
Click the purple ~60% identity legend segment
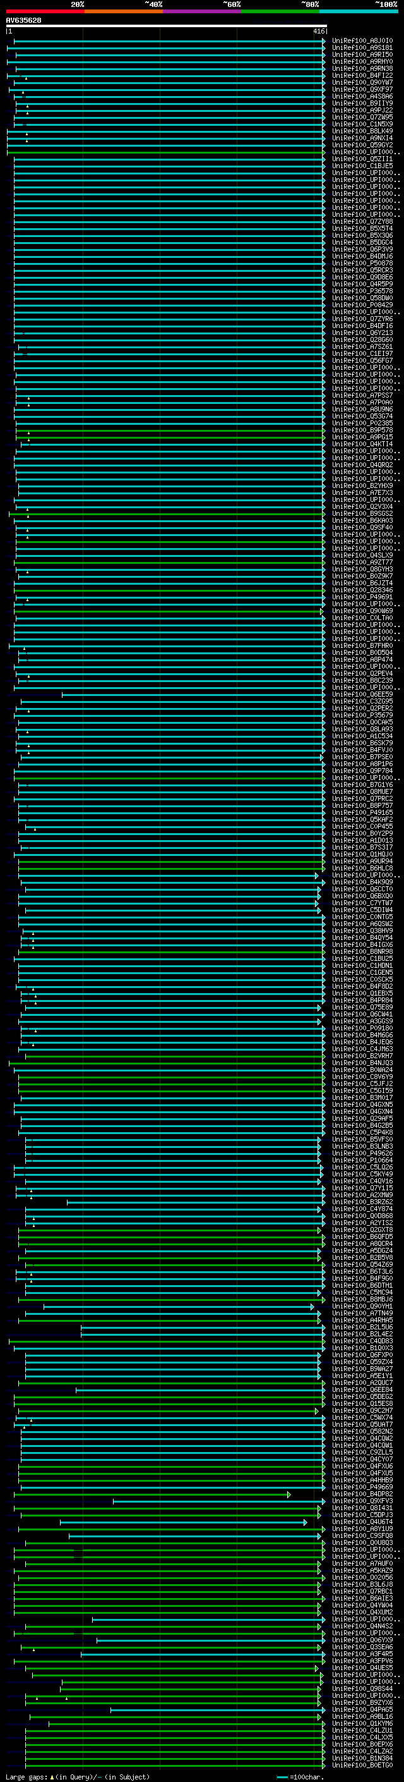tap(203, 11)
